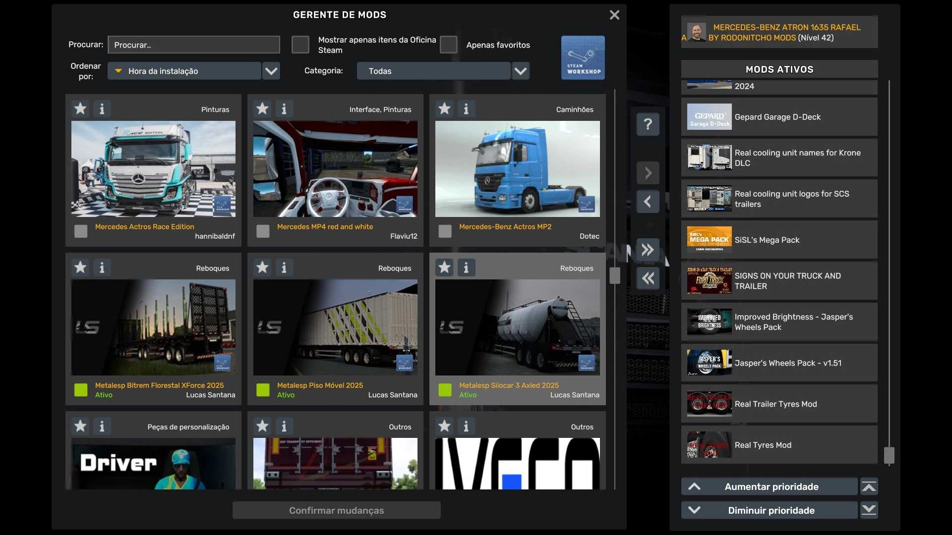952x535 pixels.
Task: Select SiSL's Mega Pack in active mods
Action: (x=779, y=240)
